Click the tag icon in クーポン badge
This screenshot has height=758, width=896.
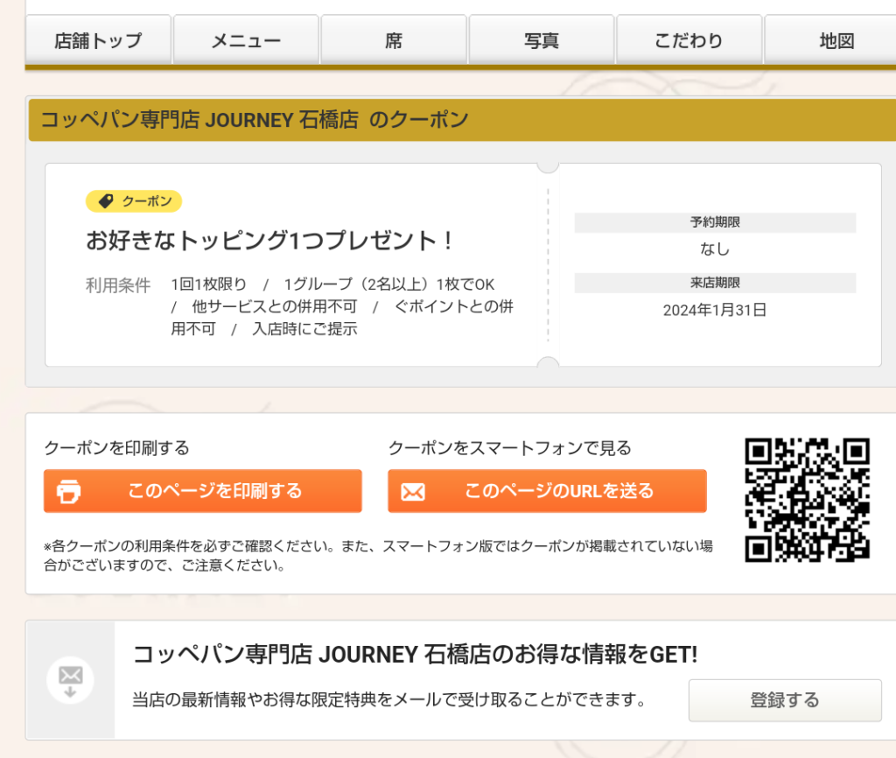click(106, 201)
